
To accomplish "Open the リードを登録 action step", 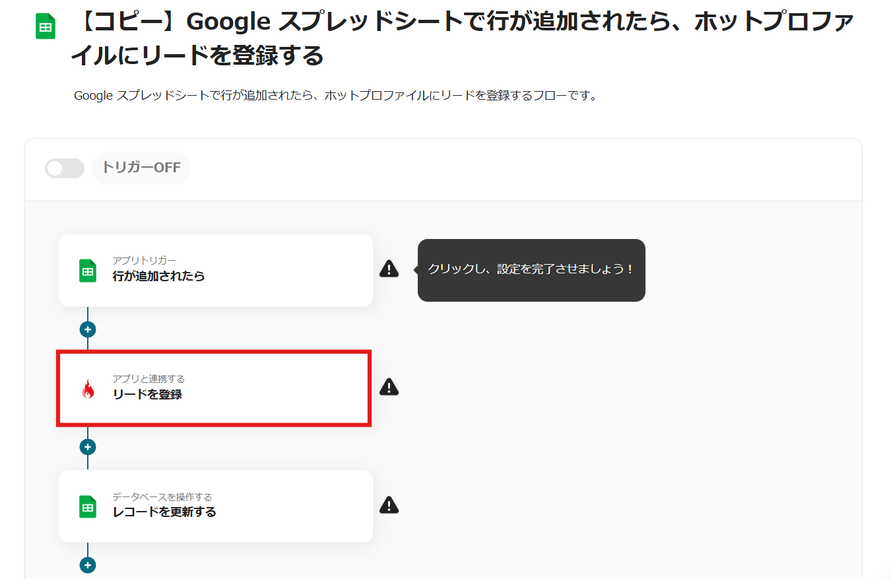I will click(x=214, y=388).
